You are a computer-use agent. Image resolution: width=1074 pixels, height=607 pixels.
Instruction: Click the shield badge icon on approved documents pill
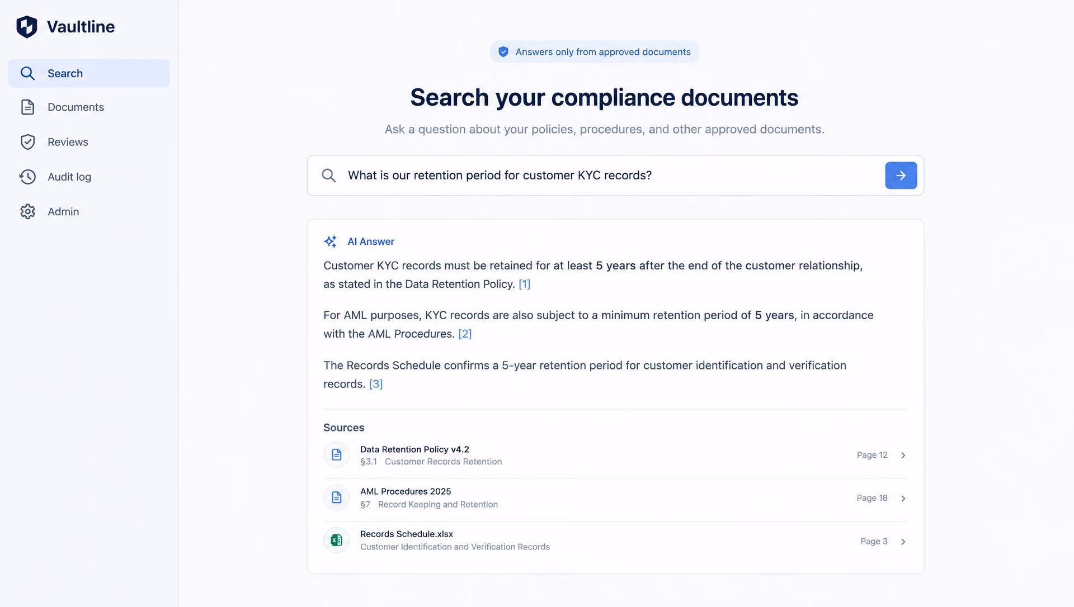[x=503, y=52]
